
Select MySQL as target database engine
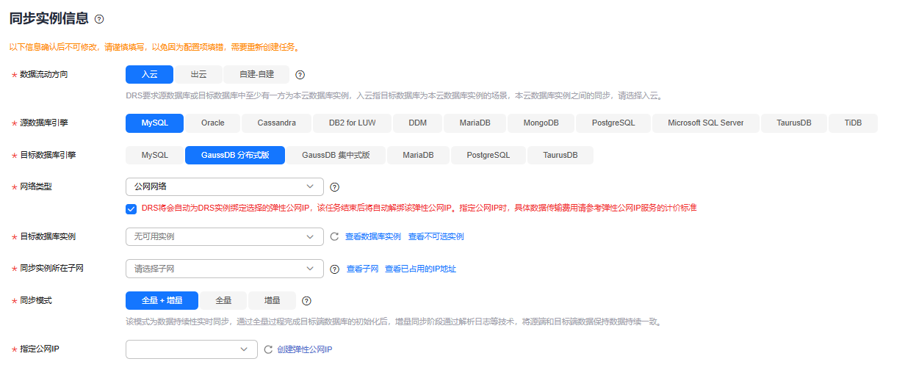pos(155,156)
